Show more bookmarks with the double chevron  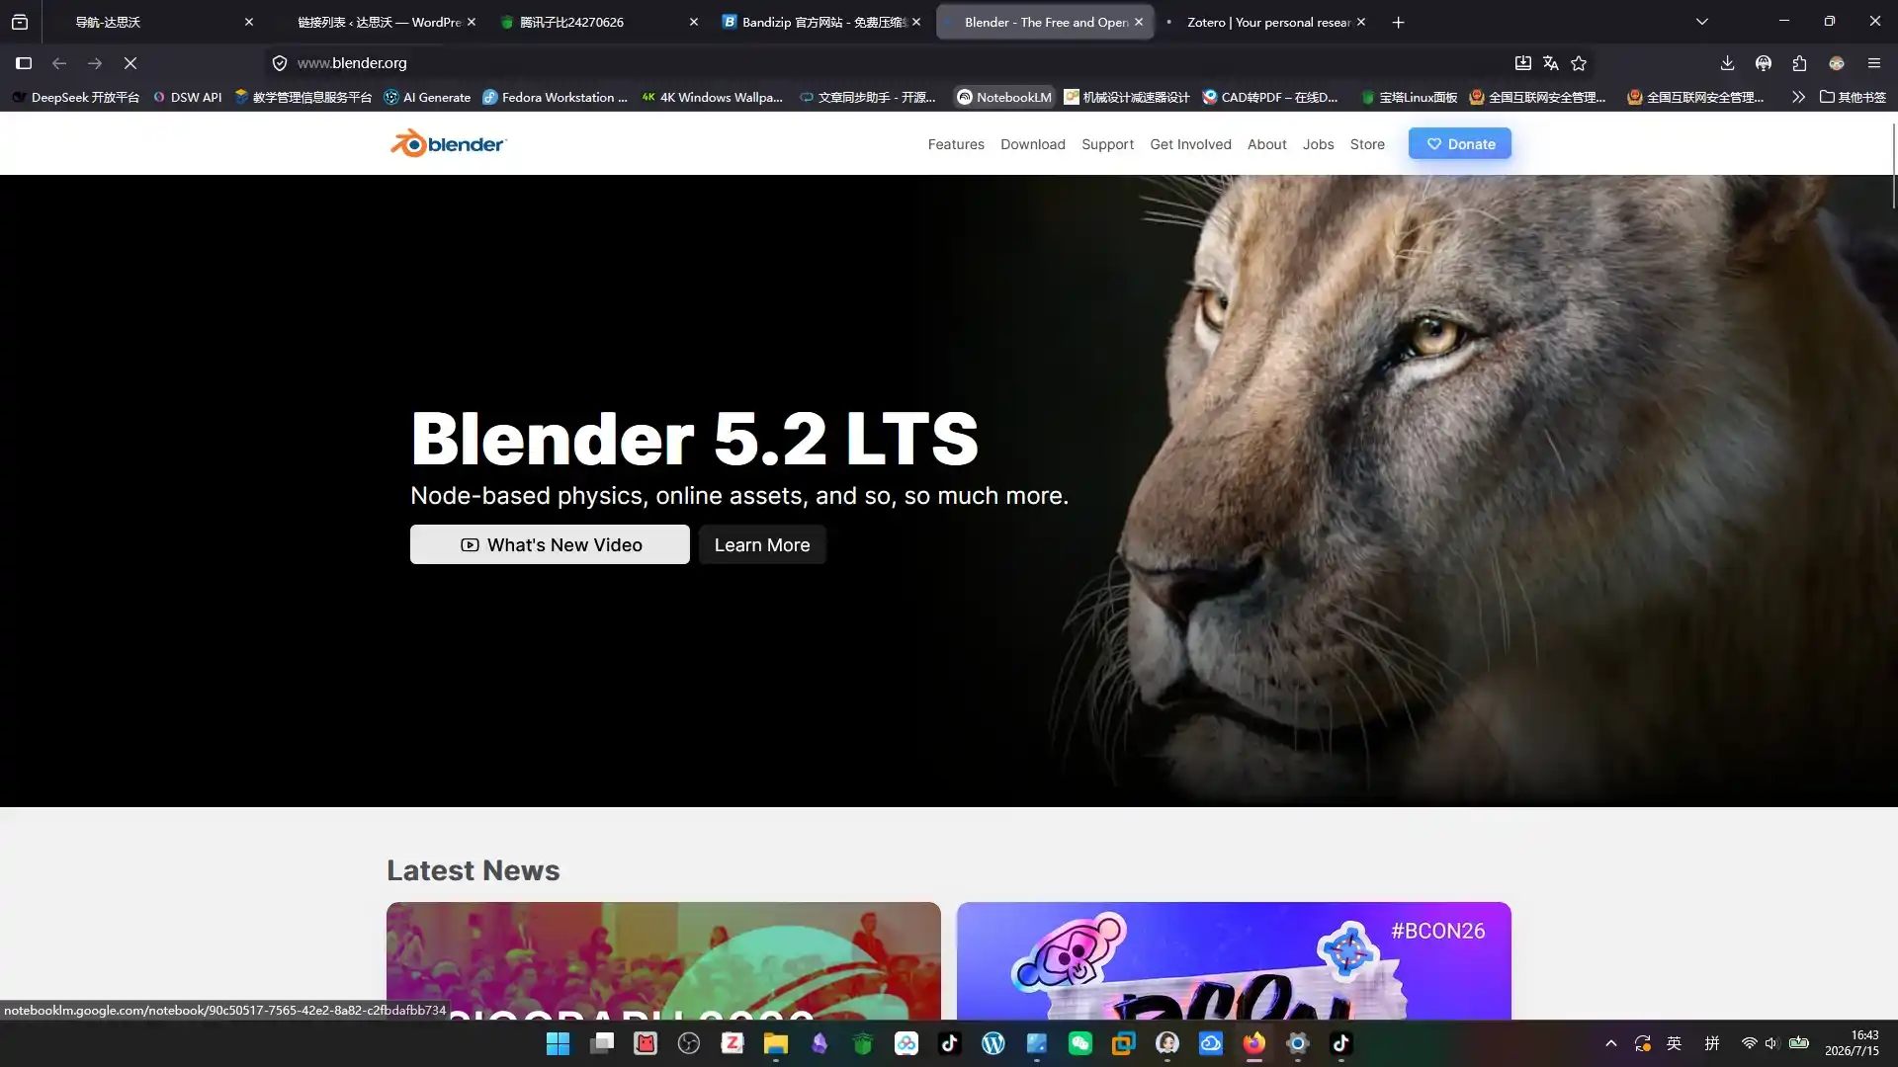point(1798,97)
